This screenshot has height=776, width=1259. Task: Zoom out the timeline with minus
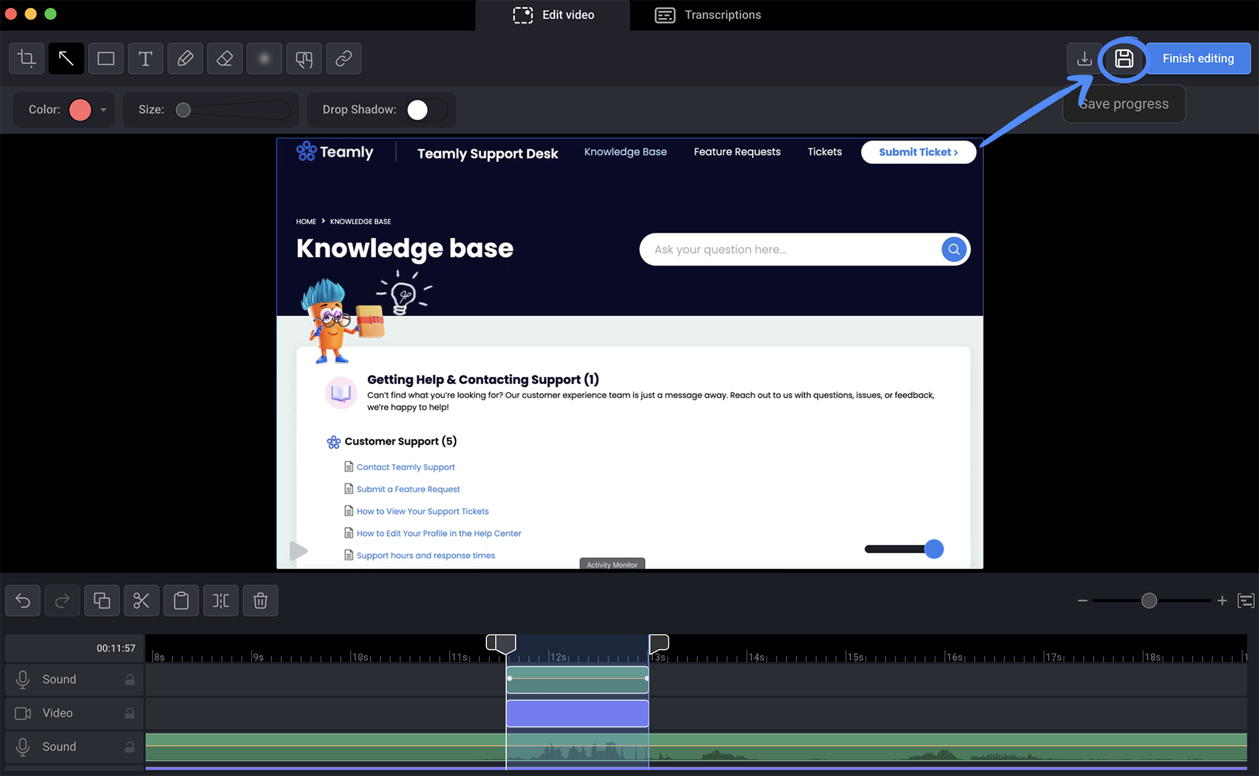(1082, 600)
